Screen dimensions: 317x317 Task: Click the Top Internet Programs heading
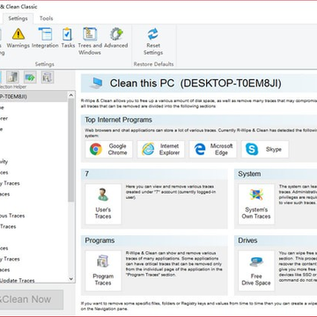(x=118, y=120)
